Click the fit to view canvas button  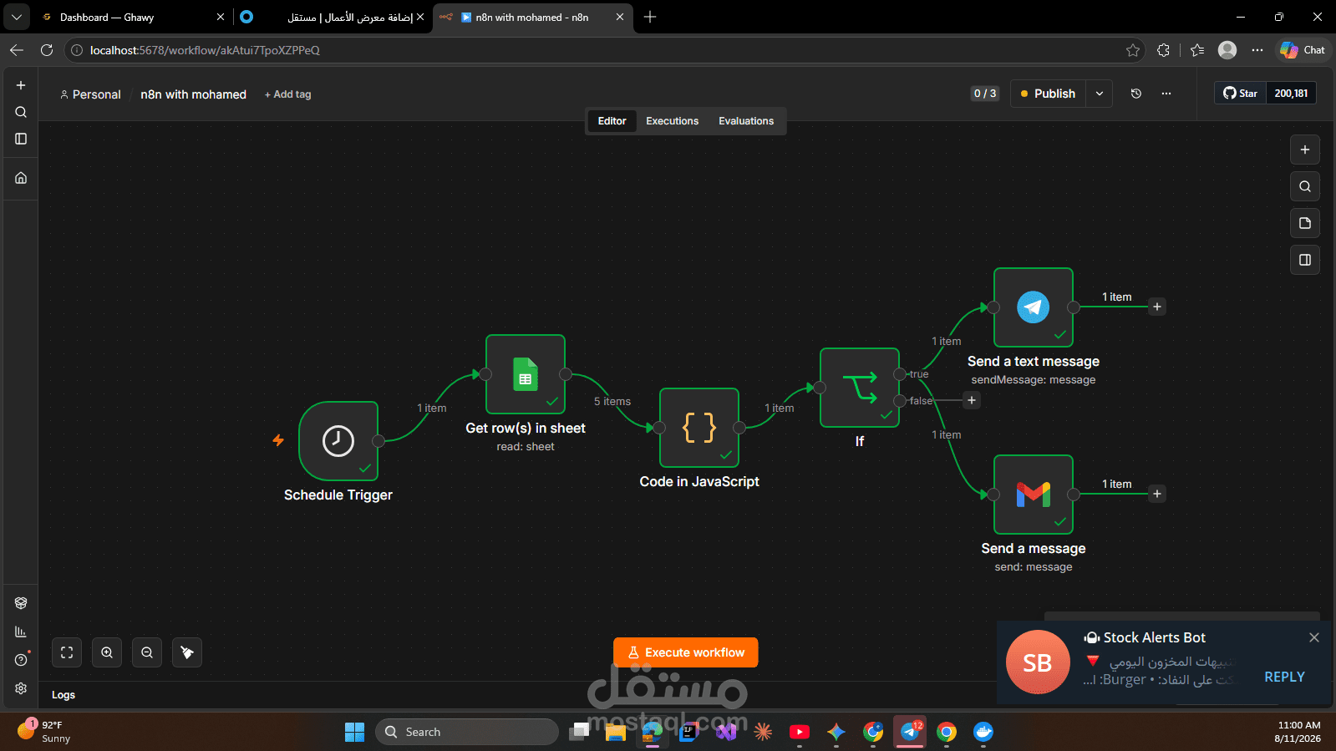click(67, 652)
